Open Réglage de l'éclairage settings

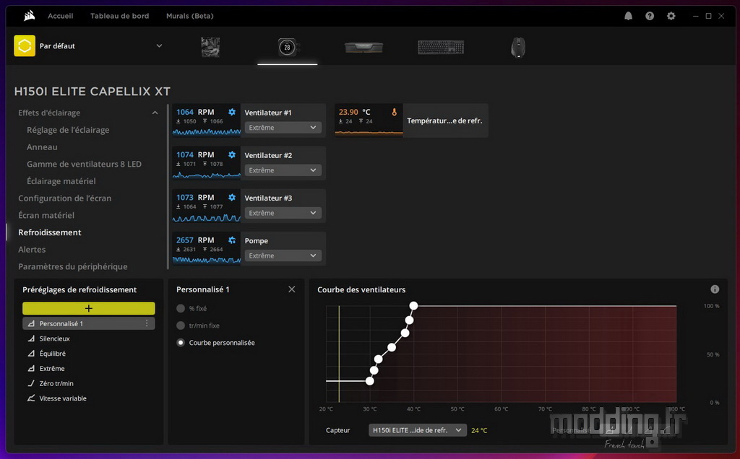pos(68,130)
